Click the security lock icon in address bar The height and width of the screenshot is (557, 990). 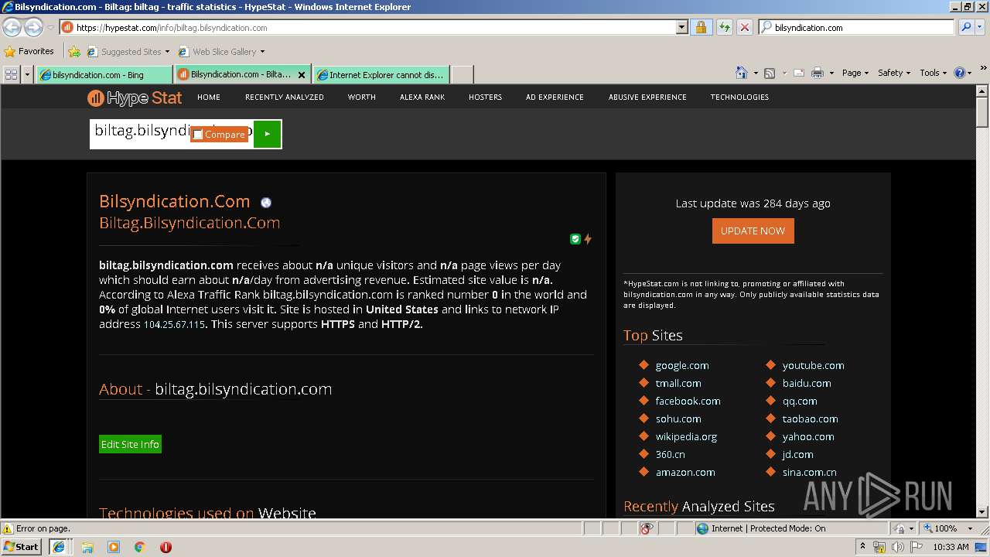tap(701, 27)
